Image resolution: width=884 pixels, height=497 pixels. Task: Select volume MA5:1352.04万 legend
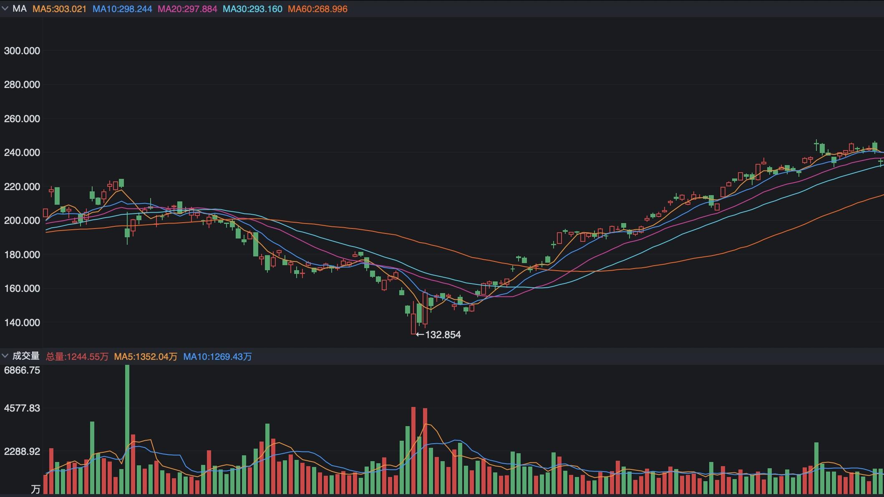tap(146, 356)
